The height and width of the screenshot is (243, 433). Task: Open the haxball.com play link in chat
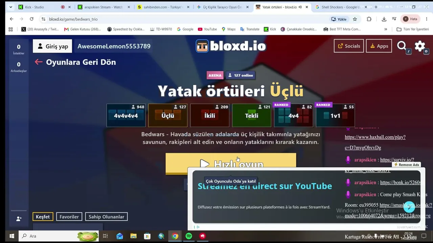click(x=375, y=142)
